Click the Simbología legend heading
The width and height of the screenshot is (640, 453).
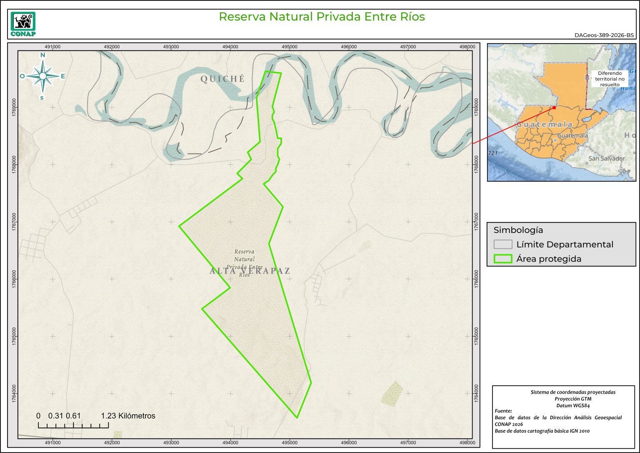(518, 230)
